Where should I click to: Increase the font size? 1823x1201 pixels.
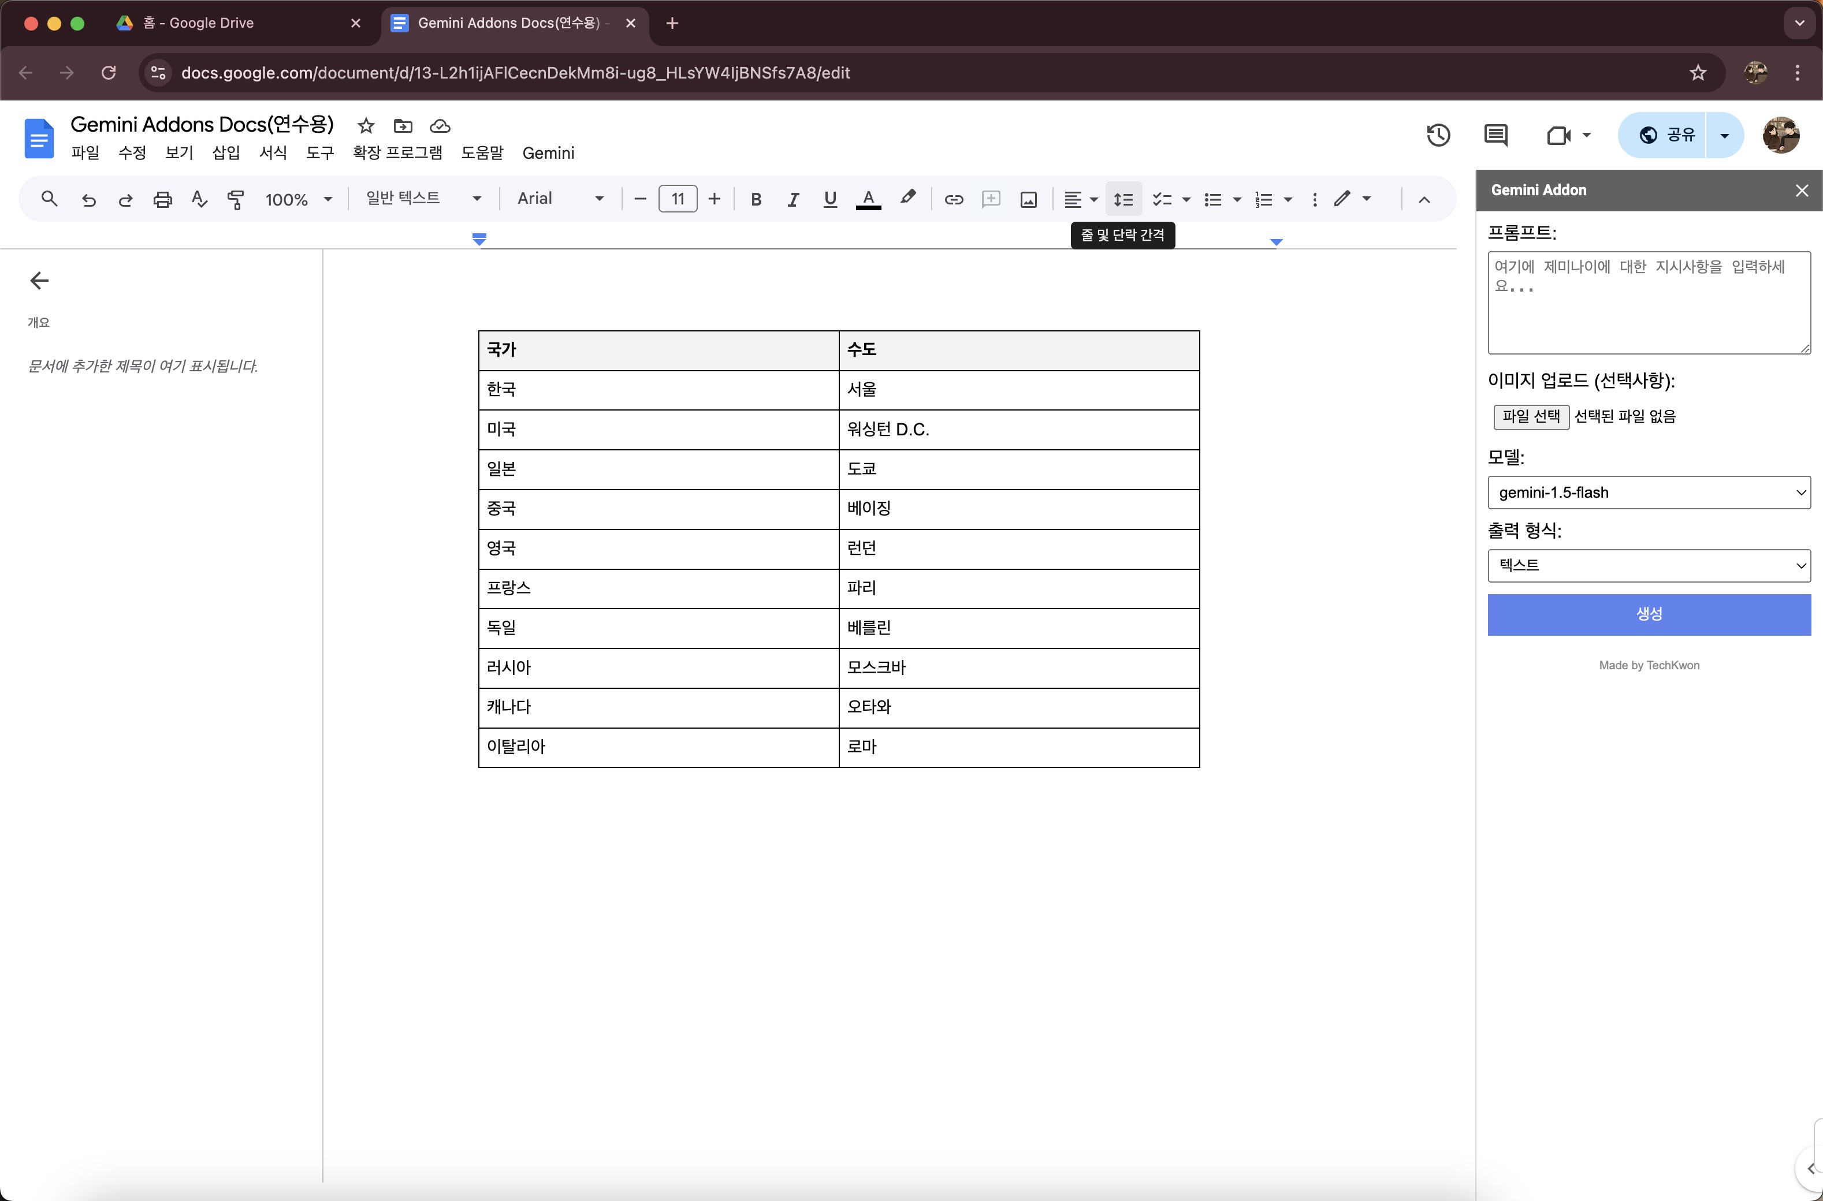pos(714,199)
